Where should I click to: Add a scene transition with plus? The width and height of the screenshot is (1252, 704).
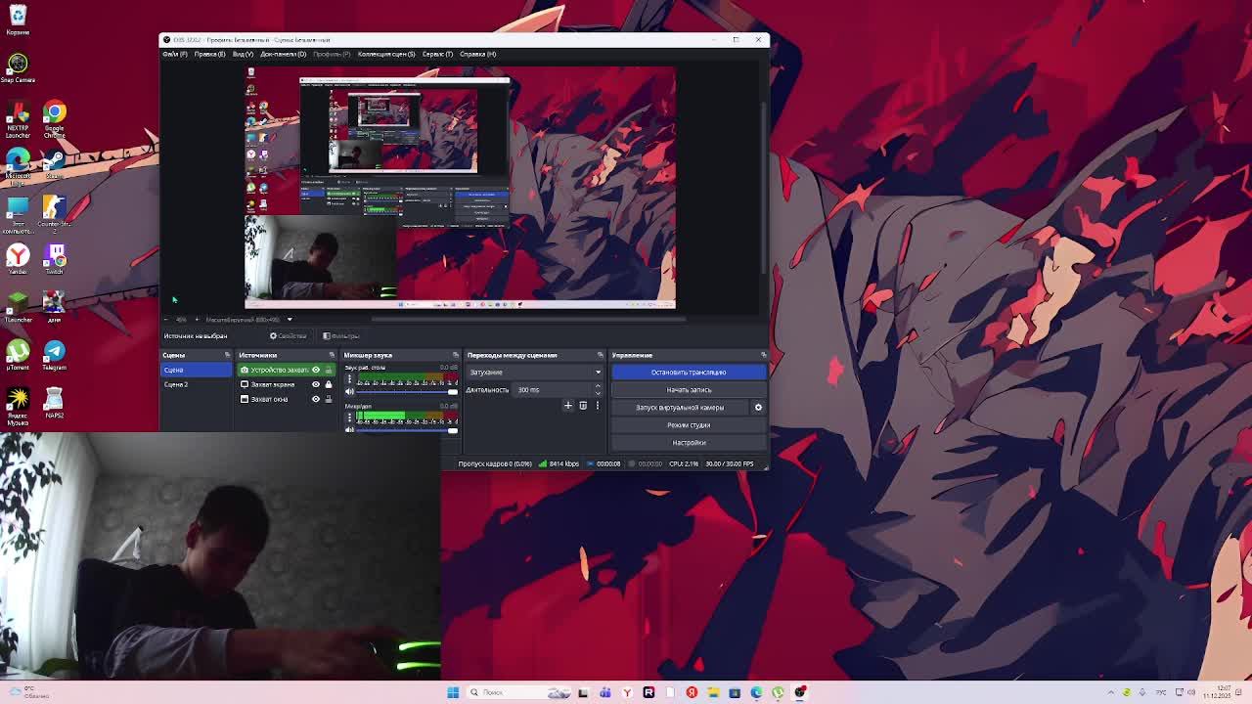click(x=567, y=405)
